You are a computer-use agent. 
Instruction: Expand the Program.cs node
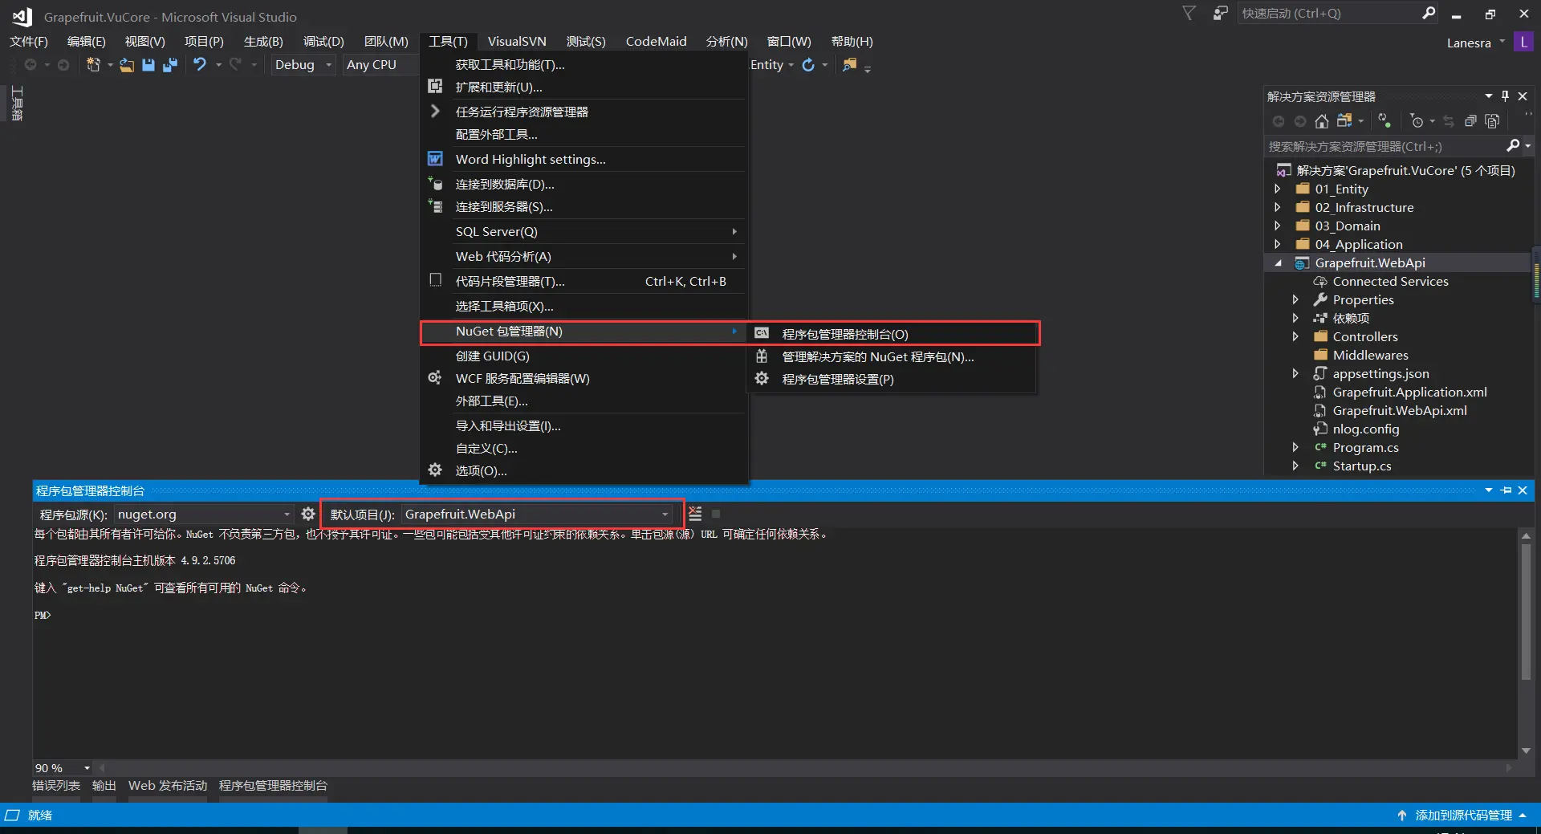click(1295, 448)
